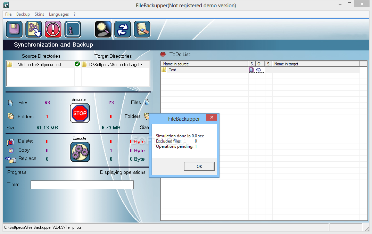Open the gear settings document toolbar icon

click(x=34, y=29)
